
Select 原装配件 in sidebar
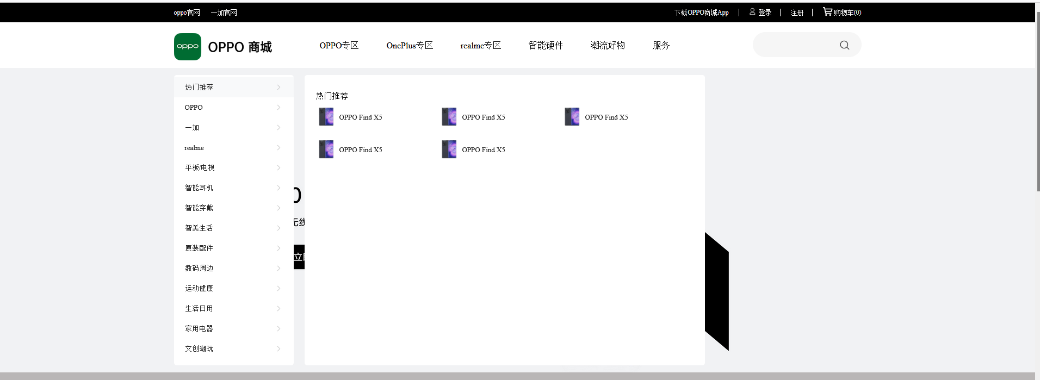(x=199, y=248)
